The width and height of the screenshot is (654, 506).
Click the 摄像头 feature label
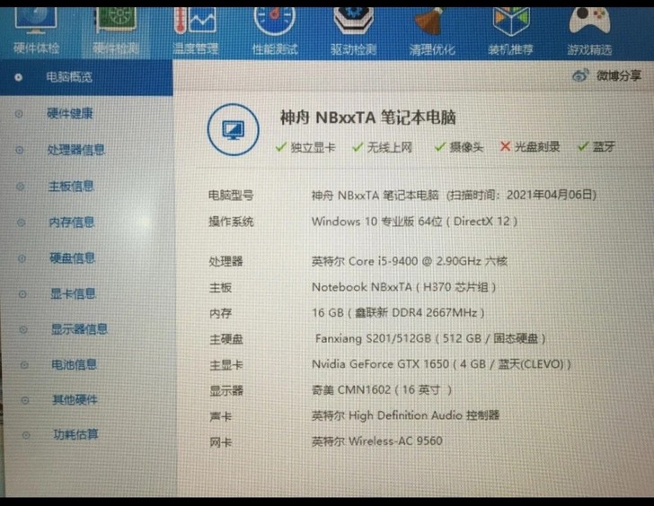[x=466, y=147]
